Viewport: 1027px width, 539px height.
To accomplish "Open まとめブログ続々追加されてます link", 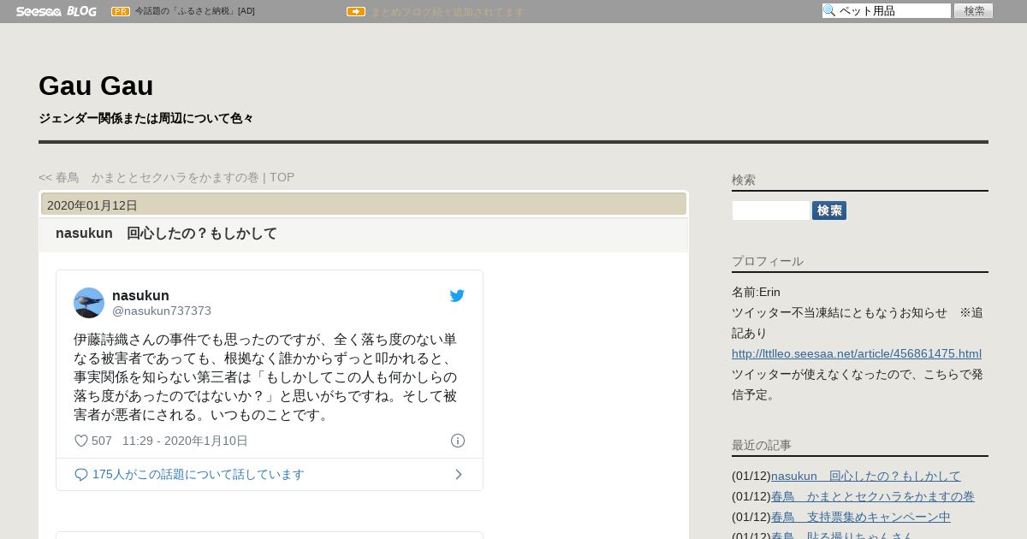I will [447, 12].
